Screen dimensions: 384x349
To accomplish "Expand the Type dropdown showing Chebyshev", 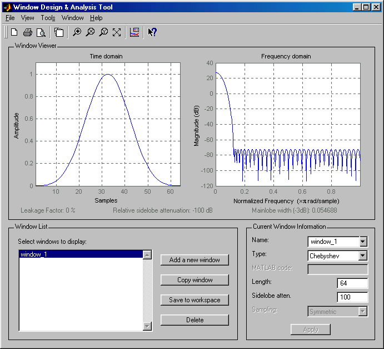I will click(363, 255).
